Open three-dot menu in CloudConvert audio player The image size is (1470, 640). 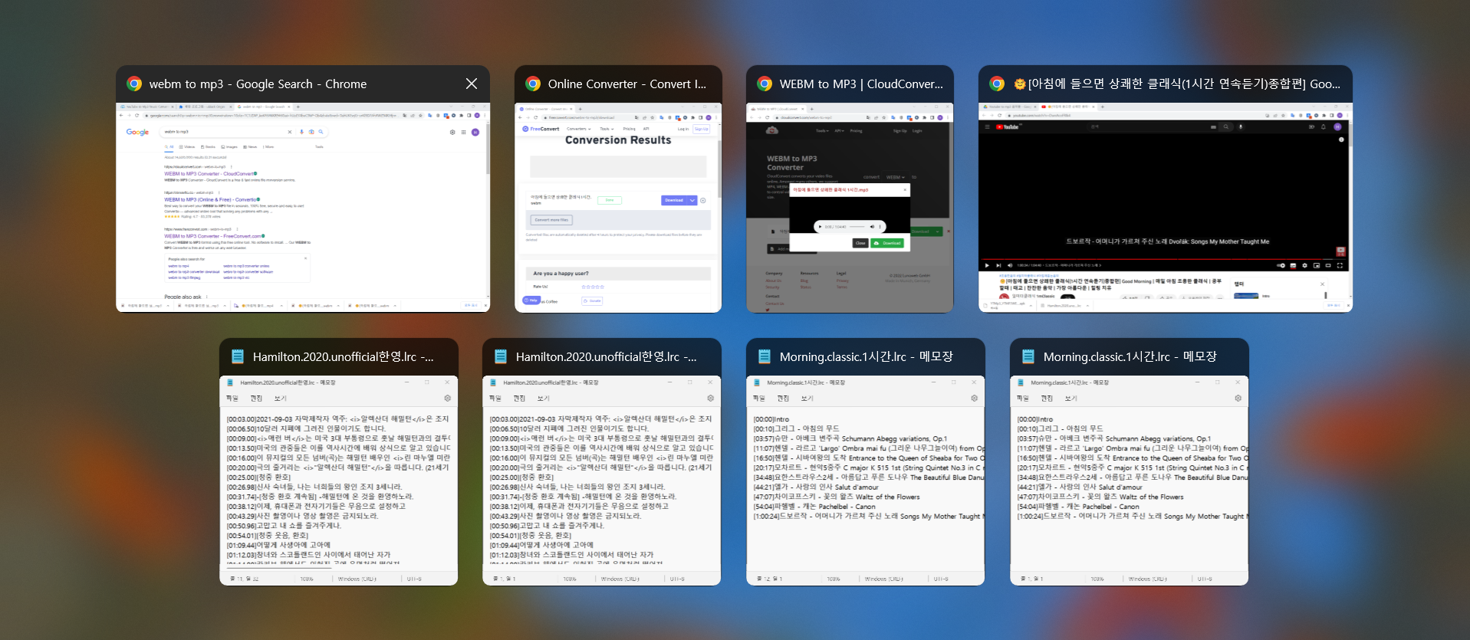tap(880, 227)
